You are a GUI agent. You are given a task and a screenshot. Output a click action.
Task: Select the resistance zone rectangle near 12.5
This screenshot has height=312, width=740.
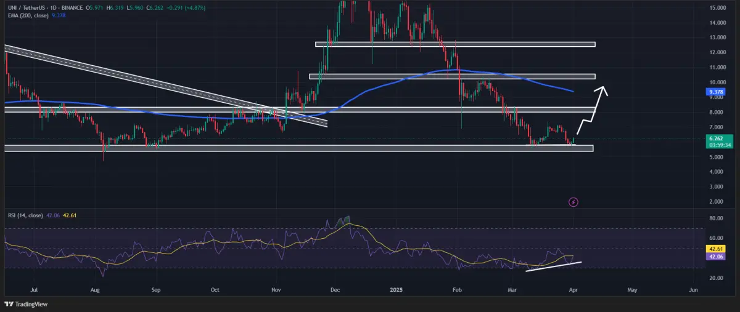point(455,44)
